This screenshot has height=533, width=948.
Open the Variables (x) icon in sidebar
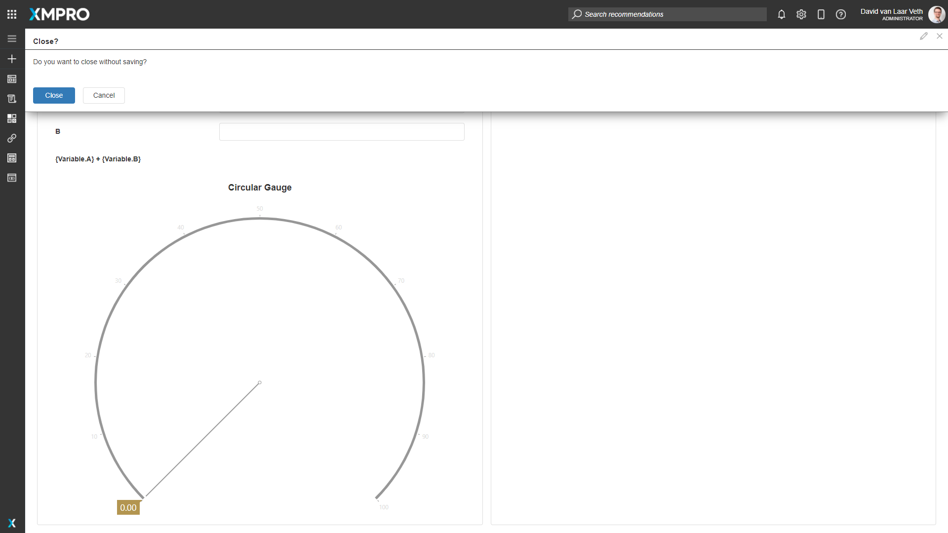(x=12, y=178)
